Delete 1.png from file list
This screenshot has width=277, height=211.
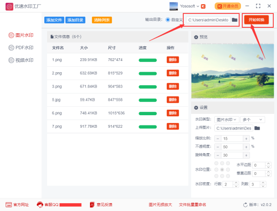pyautogui.click(x=173, y=60)
